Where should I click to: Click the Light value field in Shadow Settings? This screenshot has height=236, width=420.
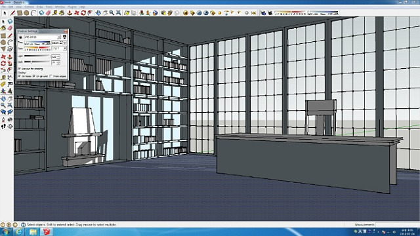tap(54, 57)
